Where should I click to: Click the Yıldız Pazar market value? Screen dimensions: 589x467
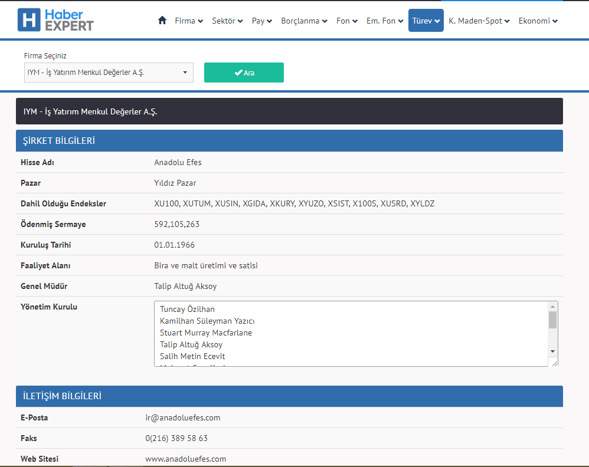175,183
